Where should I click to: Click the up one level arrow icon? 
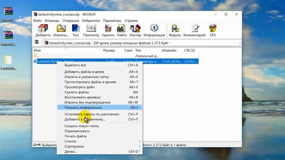point(37,42)
